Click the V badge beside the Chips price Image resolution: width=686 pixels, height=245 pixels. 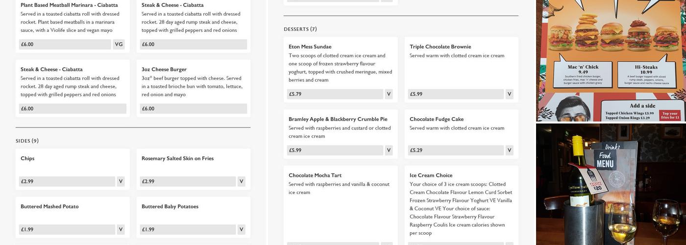pos(121,181)
